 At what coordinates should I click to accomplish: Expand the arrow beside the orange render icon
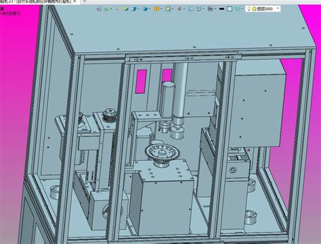pos(161,9)
